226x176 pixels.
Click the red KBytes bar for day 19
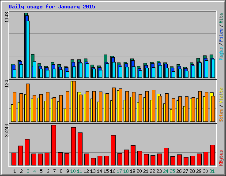133,155
